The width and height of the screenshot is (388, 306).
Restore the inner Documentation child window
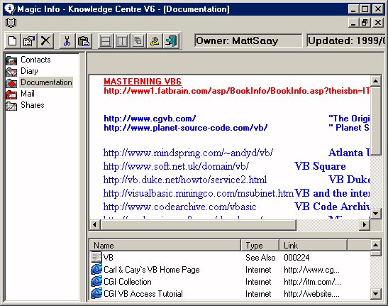click(365, 23)
